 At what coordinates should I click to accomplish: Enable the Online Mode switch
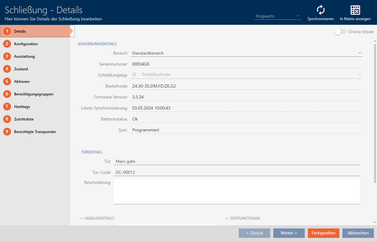click(x=340, y=32)
